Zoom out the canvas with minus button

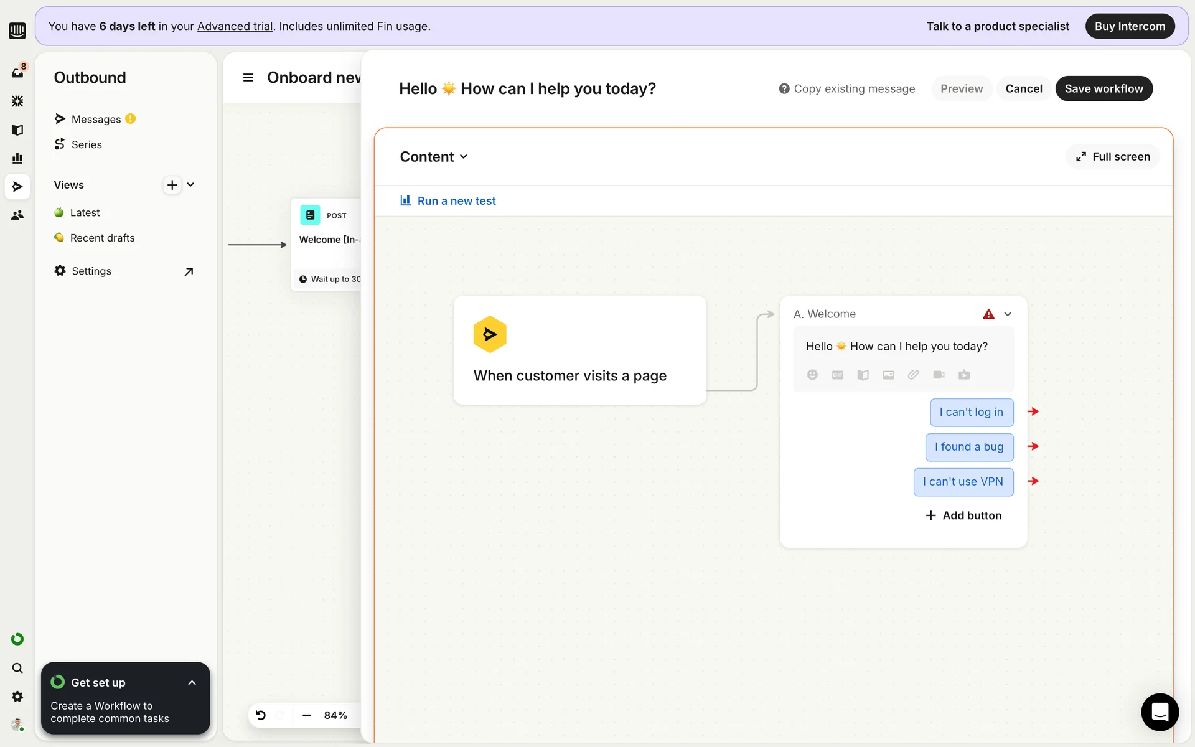[x=306, y=715]
